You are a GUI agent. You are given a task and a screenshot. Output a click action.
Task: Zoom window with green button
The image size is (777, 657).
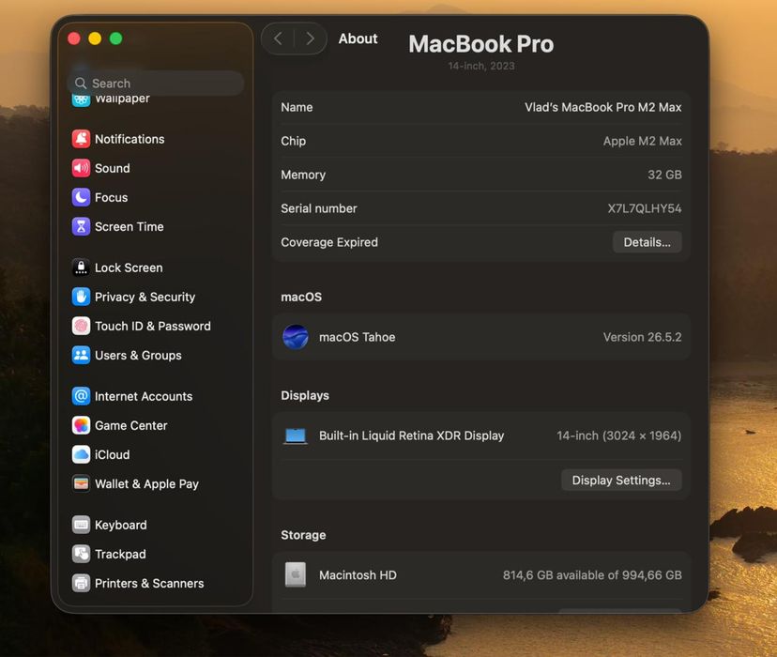tap(116, 38)
